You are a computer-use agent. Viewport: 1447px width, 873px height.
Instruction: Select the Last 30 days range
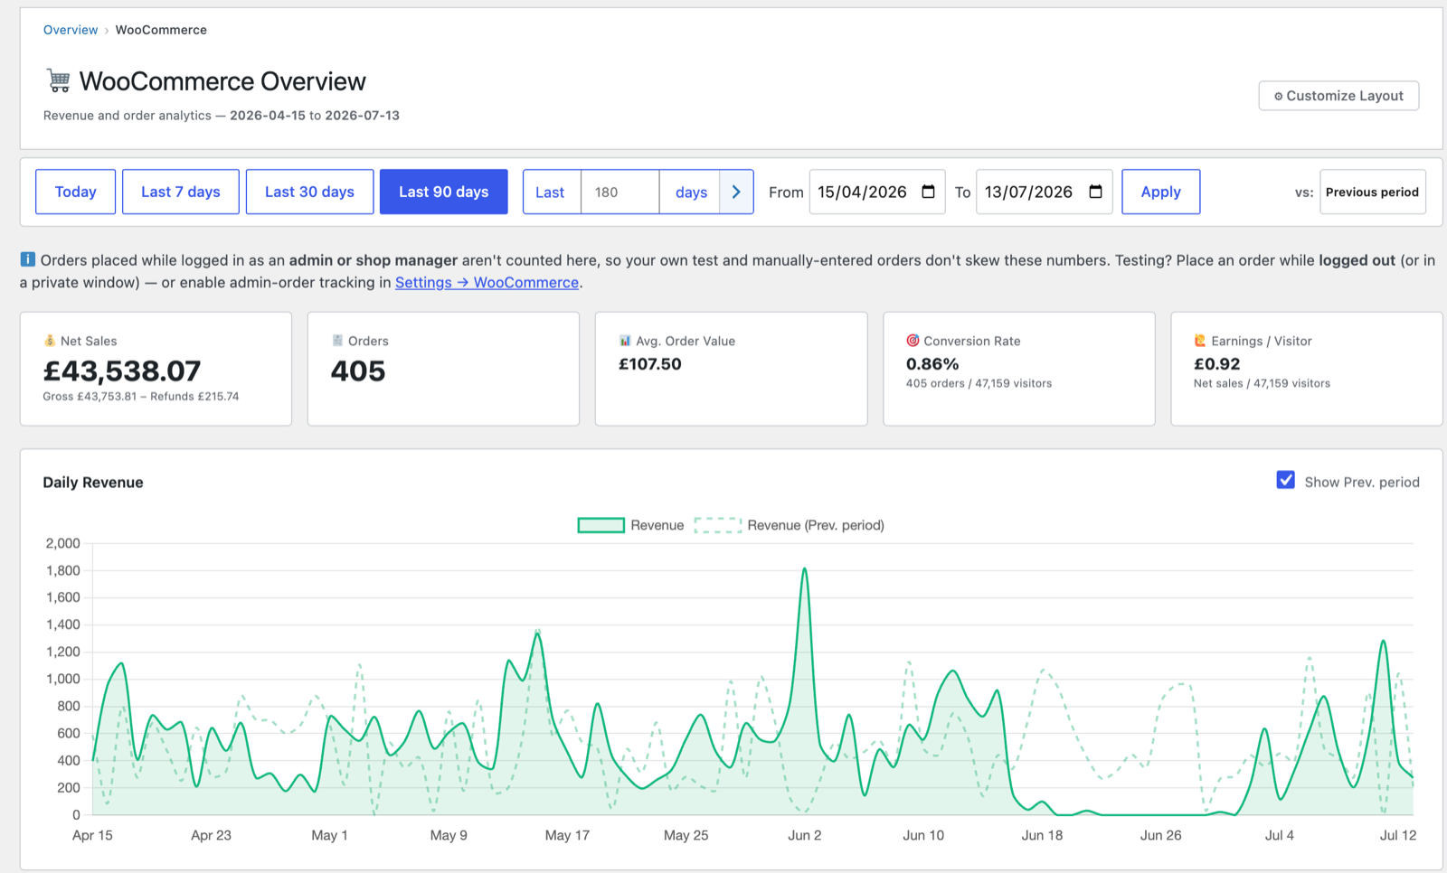(x=309, y=192)
